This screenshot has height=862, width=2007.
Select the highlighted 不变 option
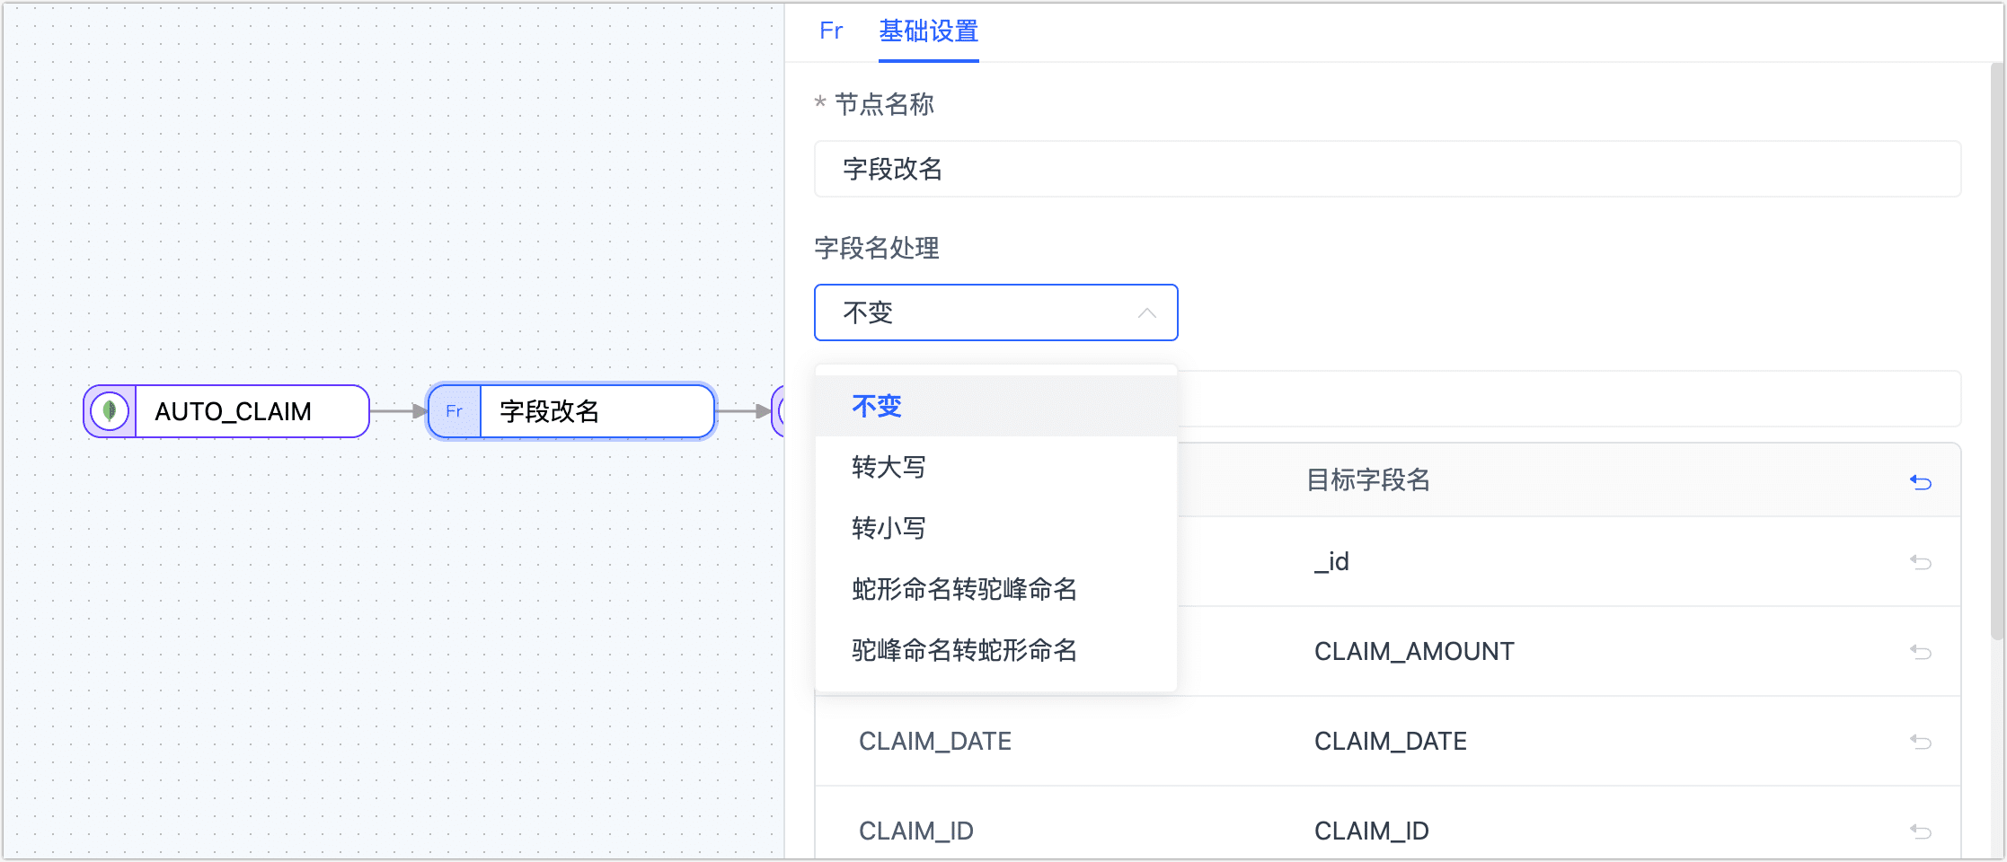(x=876, y=405)
